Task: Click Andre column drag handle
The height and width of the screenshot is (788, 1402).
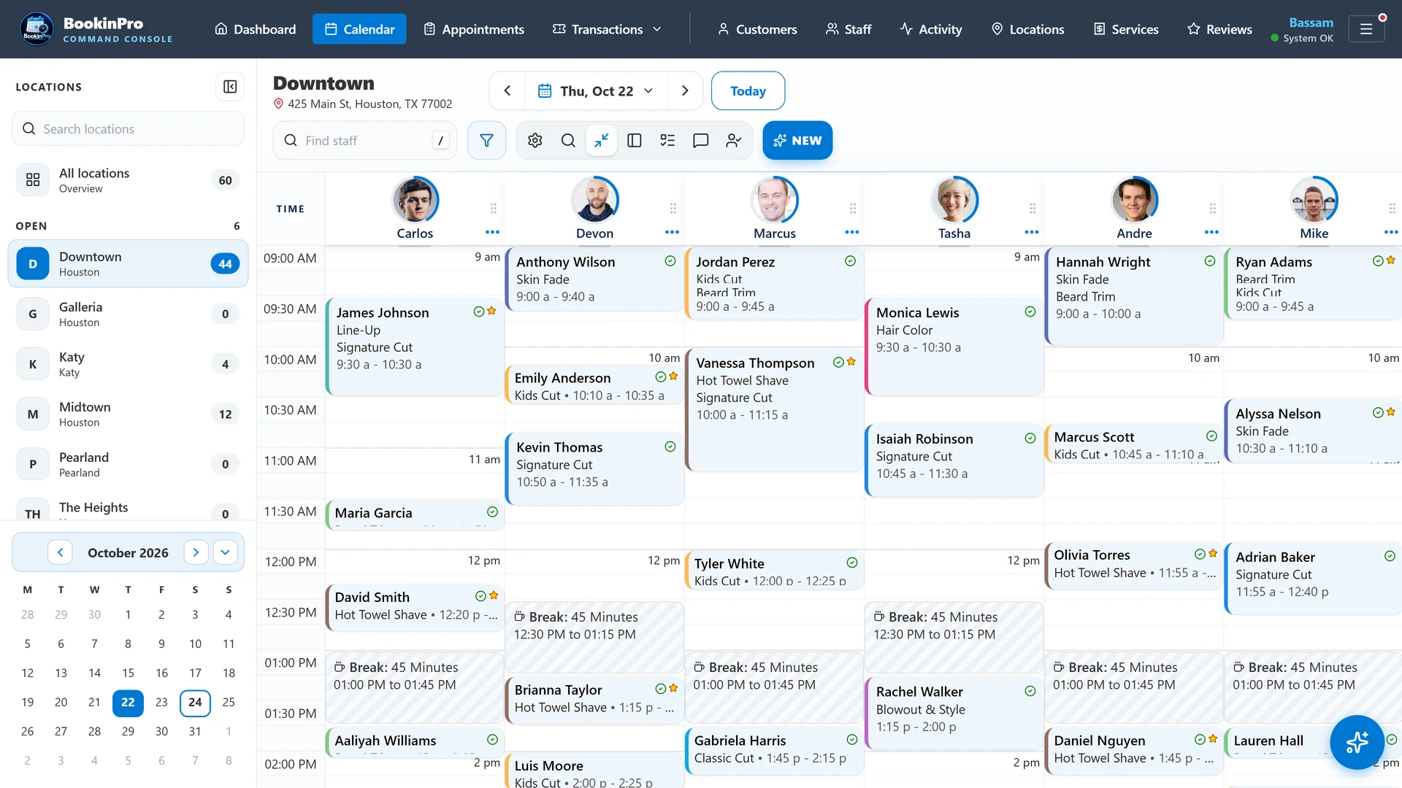Action: 1213,209
